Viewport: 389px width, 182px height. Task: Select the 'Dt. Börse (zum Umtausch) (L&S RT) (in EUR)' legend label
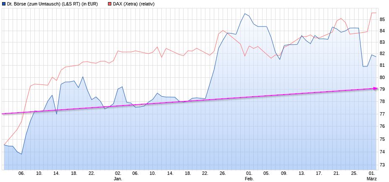tap(53, 4)
